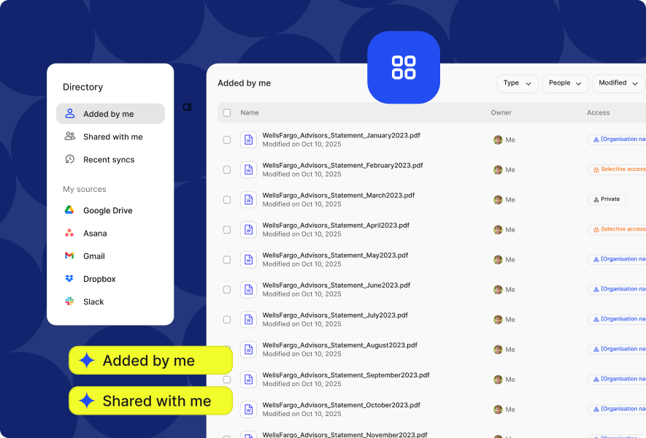Check the February2023 statement checkbox
This screenshot has height=438, width=646.
point(227,170)
